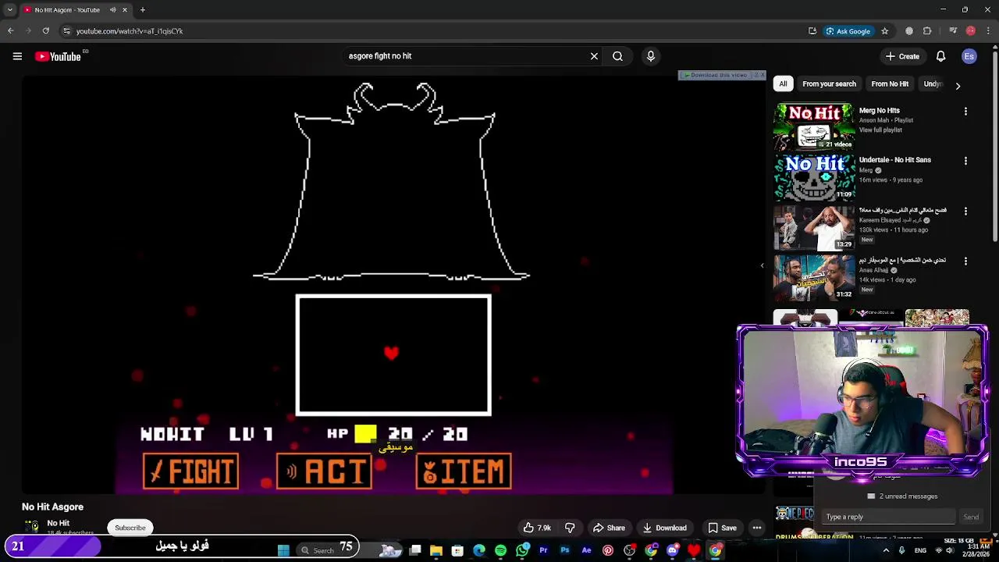Image resolution: width=999 pixels, height=562 pixels.
Task: Open the taskbar clock showing 1:31 AM
Action: click(x=978, y=550)
